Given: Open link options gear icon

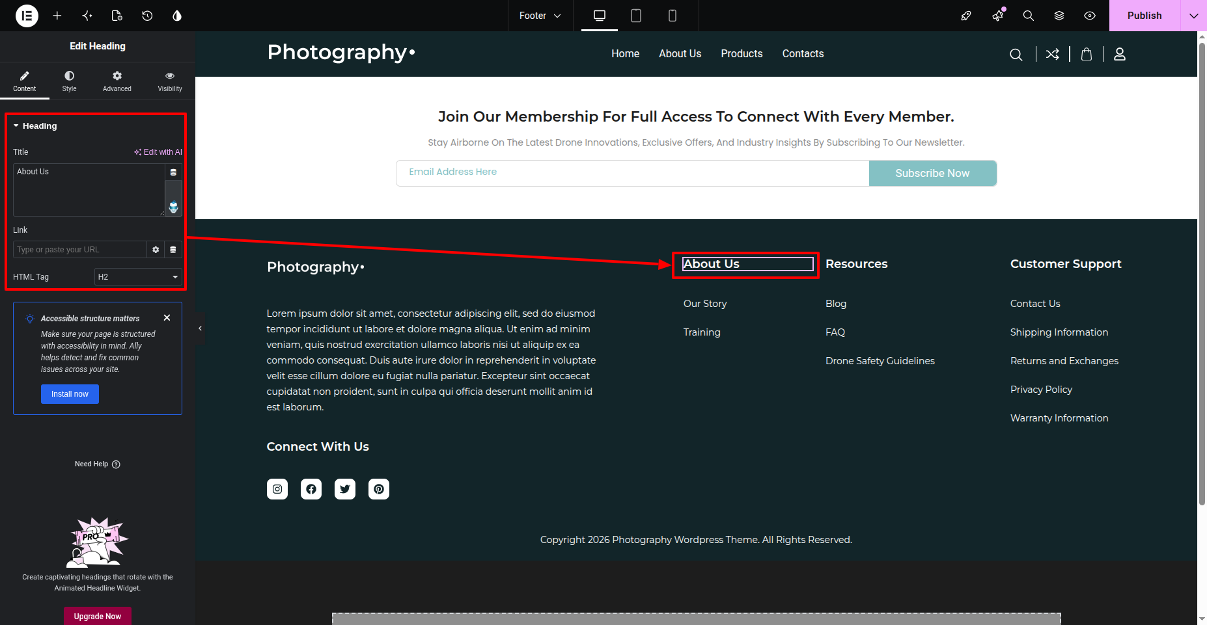Looking at the screenshot, I should pyautogui.click(x=156, y=250).
